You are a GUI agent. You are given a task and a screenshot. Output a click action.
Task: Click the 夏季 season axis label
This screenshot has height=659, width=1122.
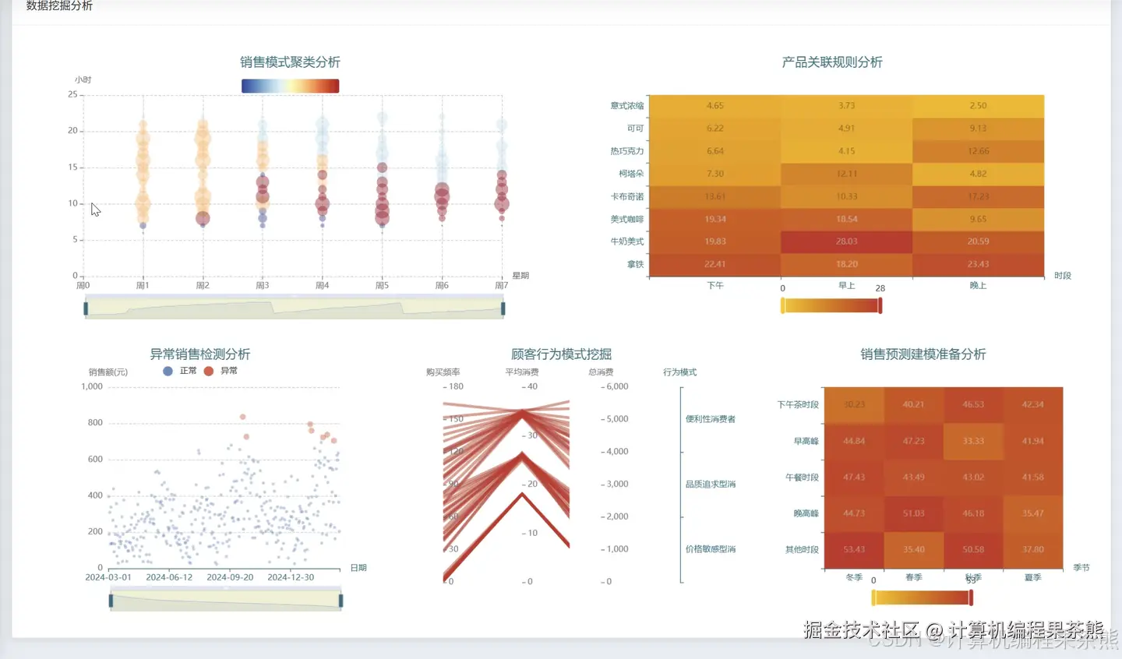pos(1033,578)
